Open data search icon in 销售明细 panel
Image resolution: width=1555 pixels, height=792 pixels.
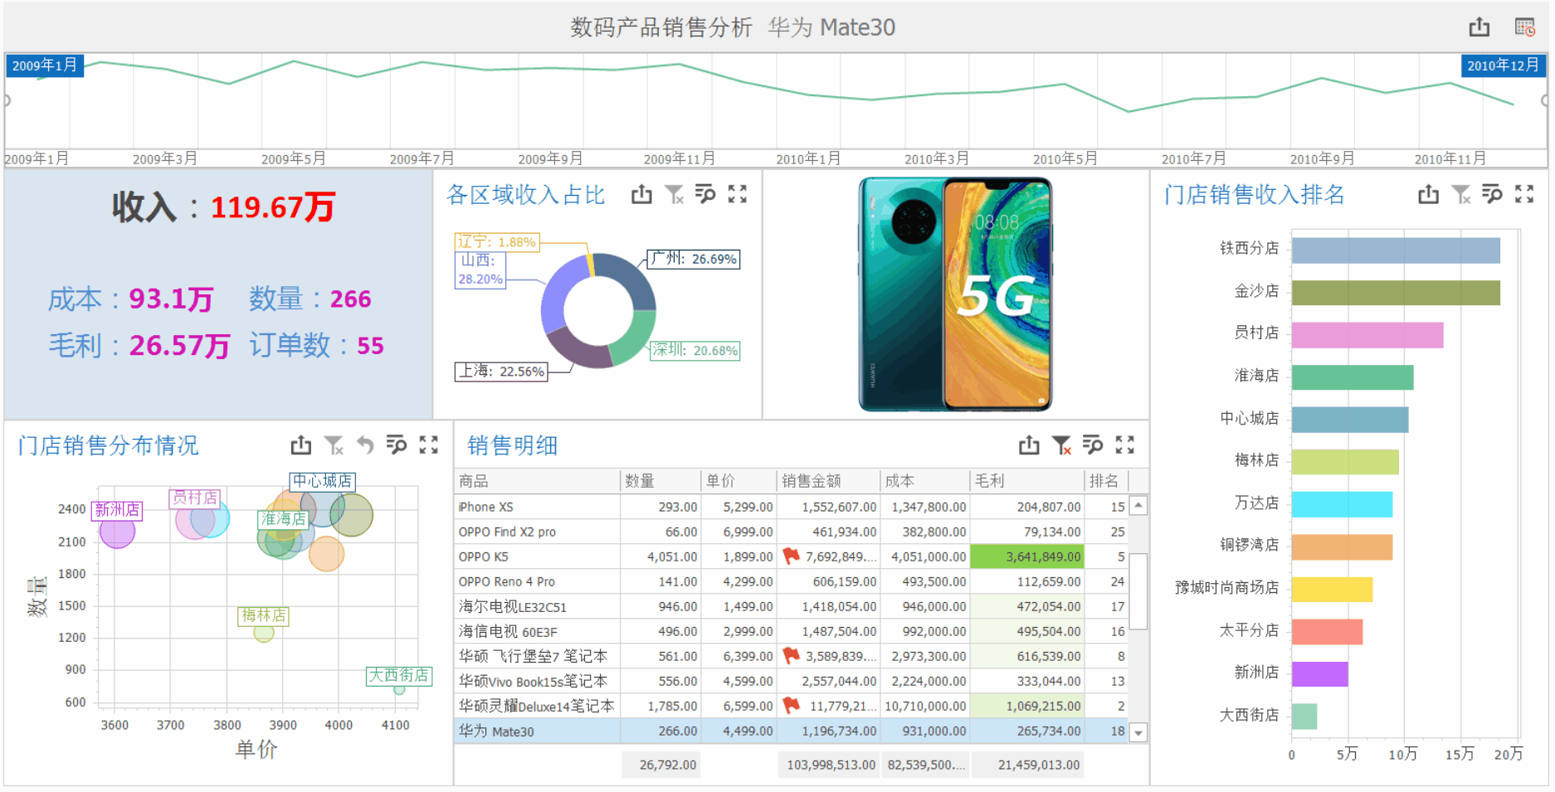[x=1093, y=445]
